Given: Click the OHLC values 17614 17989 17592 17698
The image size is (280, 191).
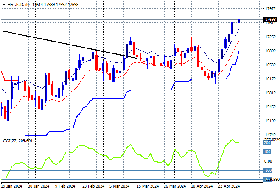Looking at the screenshot, I should point(55,5).
